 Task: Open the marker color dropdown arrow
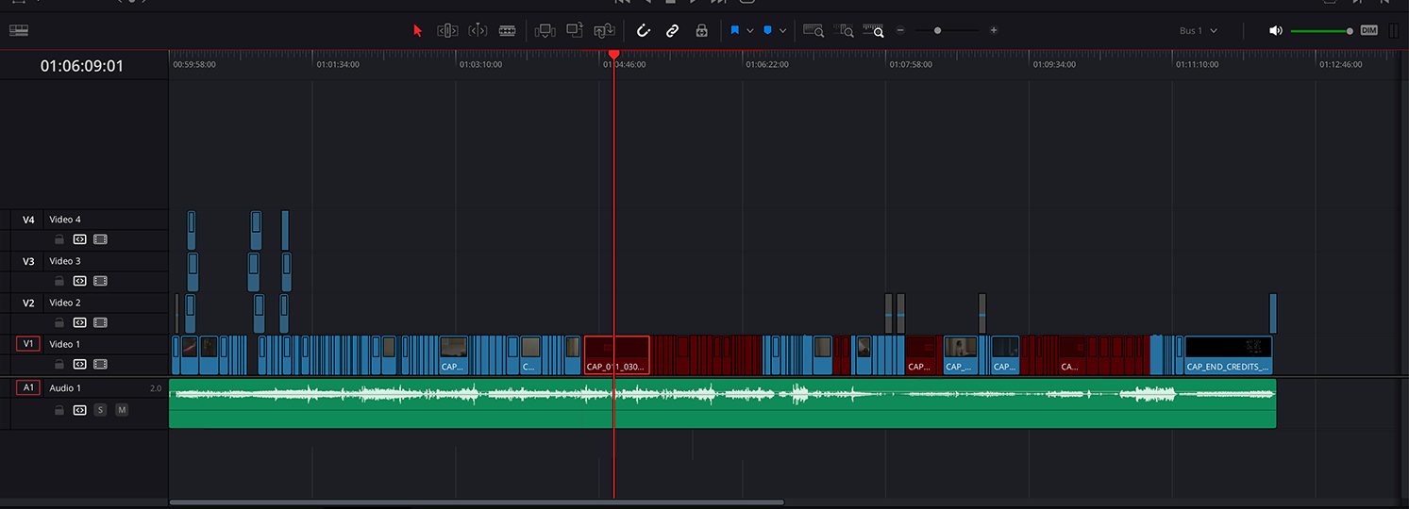[782, 30]
